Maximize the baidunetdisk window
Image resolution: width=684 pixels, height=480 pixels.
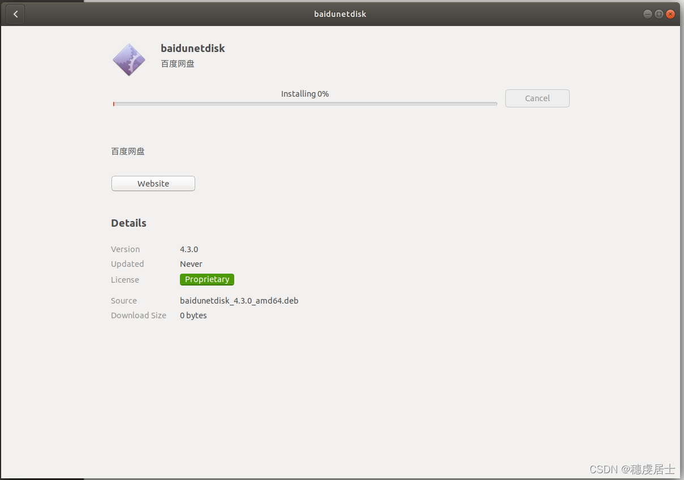[659, 14]
